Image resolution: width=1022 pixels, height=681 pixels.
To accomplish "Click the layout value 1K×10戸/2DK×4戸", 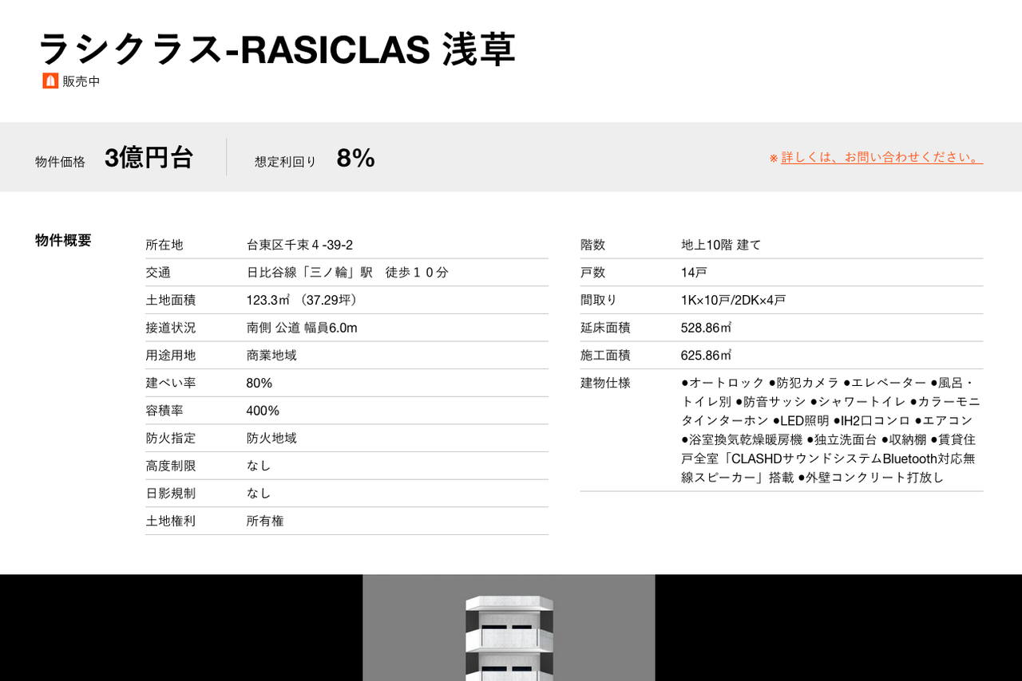I will coord(733,300).
